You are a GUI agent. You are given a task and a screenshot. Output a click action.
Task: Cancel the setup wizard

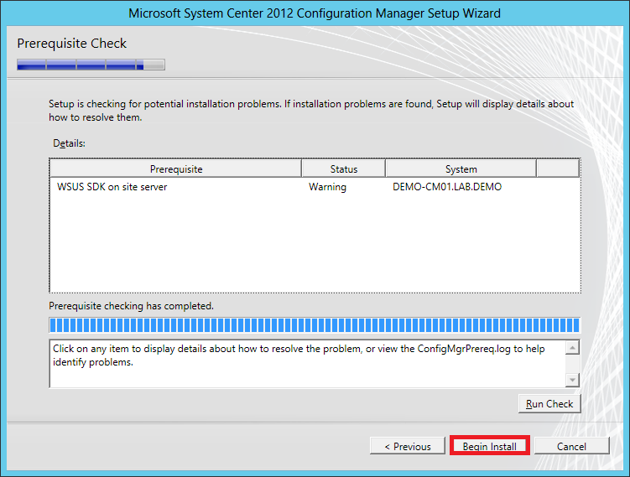click(571, 446)
